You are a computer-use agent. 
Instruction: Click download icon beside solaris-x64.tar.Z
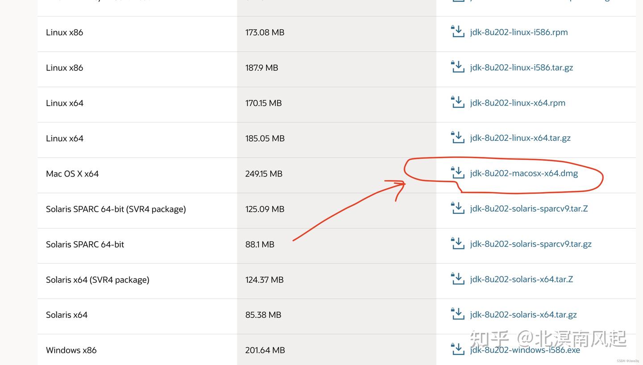458,279
